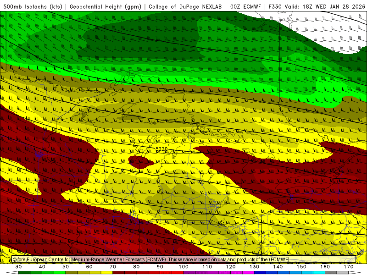367x275 pixels.
Task: Click the '90' value on the color scale
Action: (160, 267)
